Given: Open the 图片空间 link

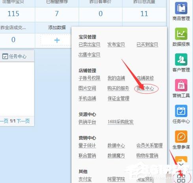Looking at the screenshot, I should pyautogui.click(x=87, y=88).
